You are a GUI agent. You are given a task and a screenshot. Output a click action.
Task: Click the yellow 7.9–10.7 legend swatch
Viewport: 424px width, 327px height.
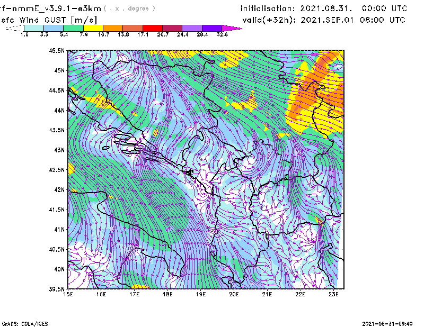tap(93, 28)
